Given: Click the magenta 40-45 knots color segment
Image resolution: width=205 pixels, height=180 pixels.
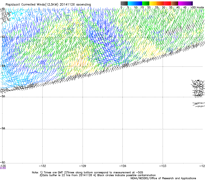Looking at the screenshot, I should (182, 3).
